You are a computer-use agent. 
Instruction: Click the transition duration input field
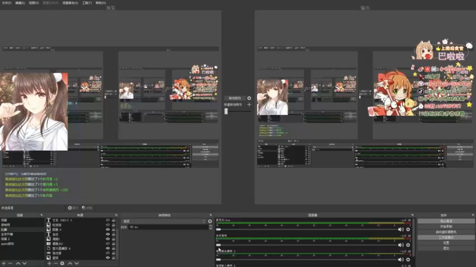pos(168,227)
